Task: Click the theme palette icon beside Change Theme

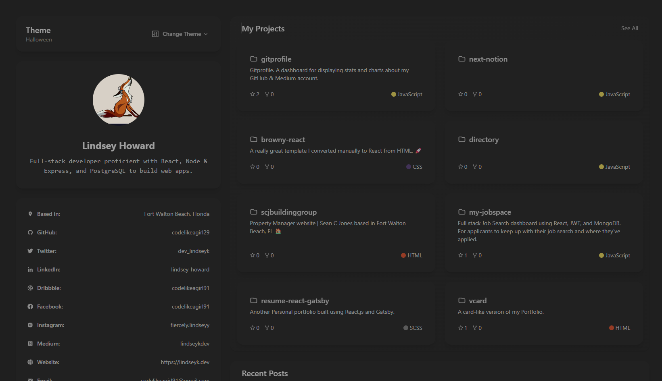Action: [155, 34]
